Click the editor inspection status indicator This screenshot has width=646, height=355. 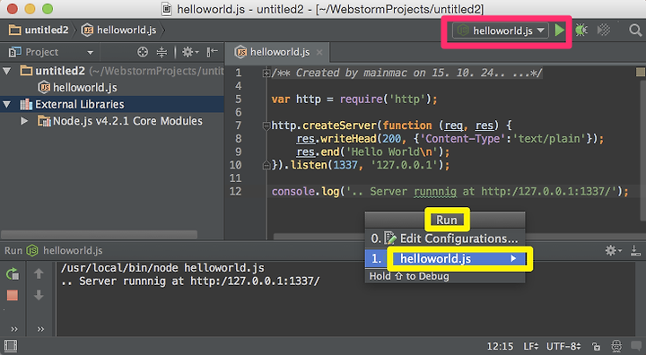pyautogui.click(x=641, y=72)
